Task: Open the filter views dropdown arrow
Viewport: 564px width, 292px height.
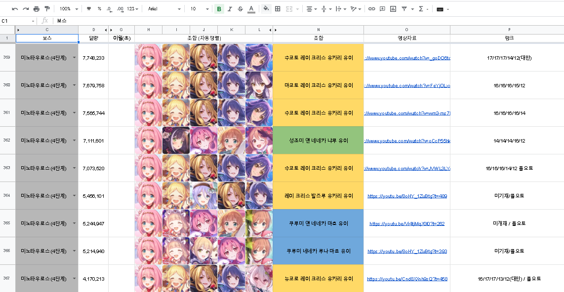Action: point(412,9)
